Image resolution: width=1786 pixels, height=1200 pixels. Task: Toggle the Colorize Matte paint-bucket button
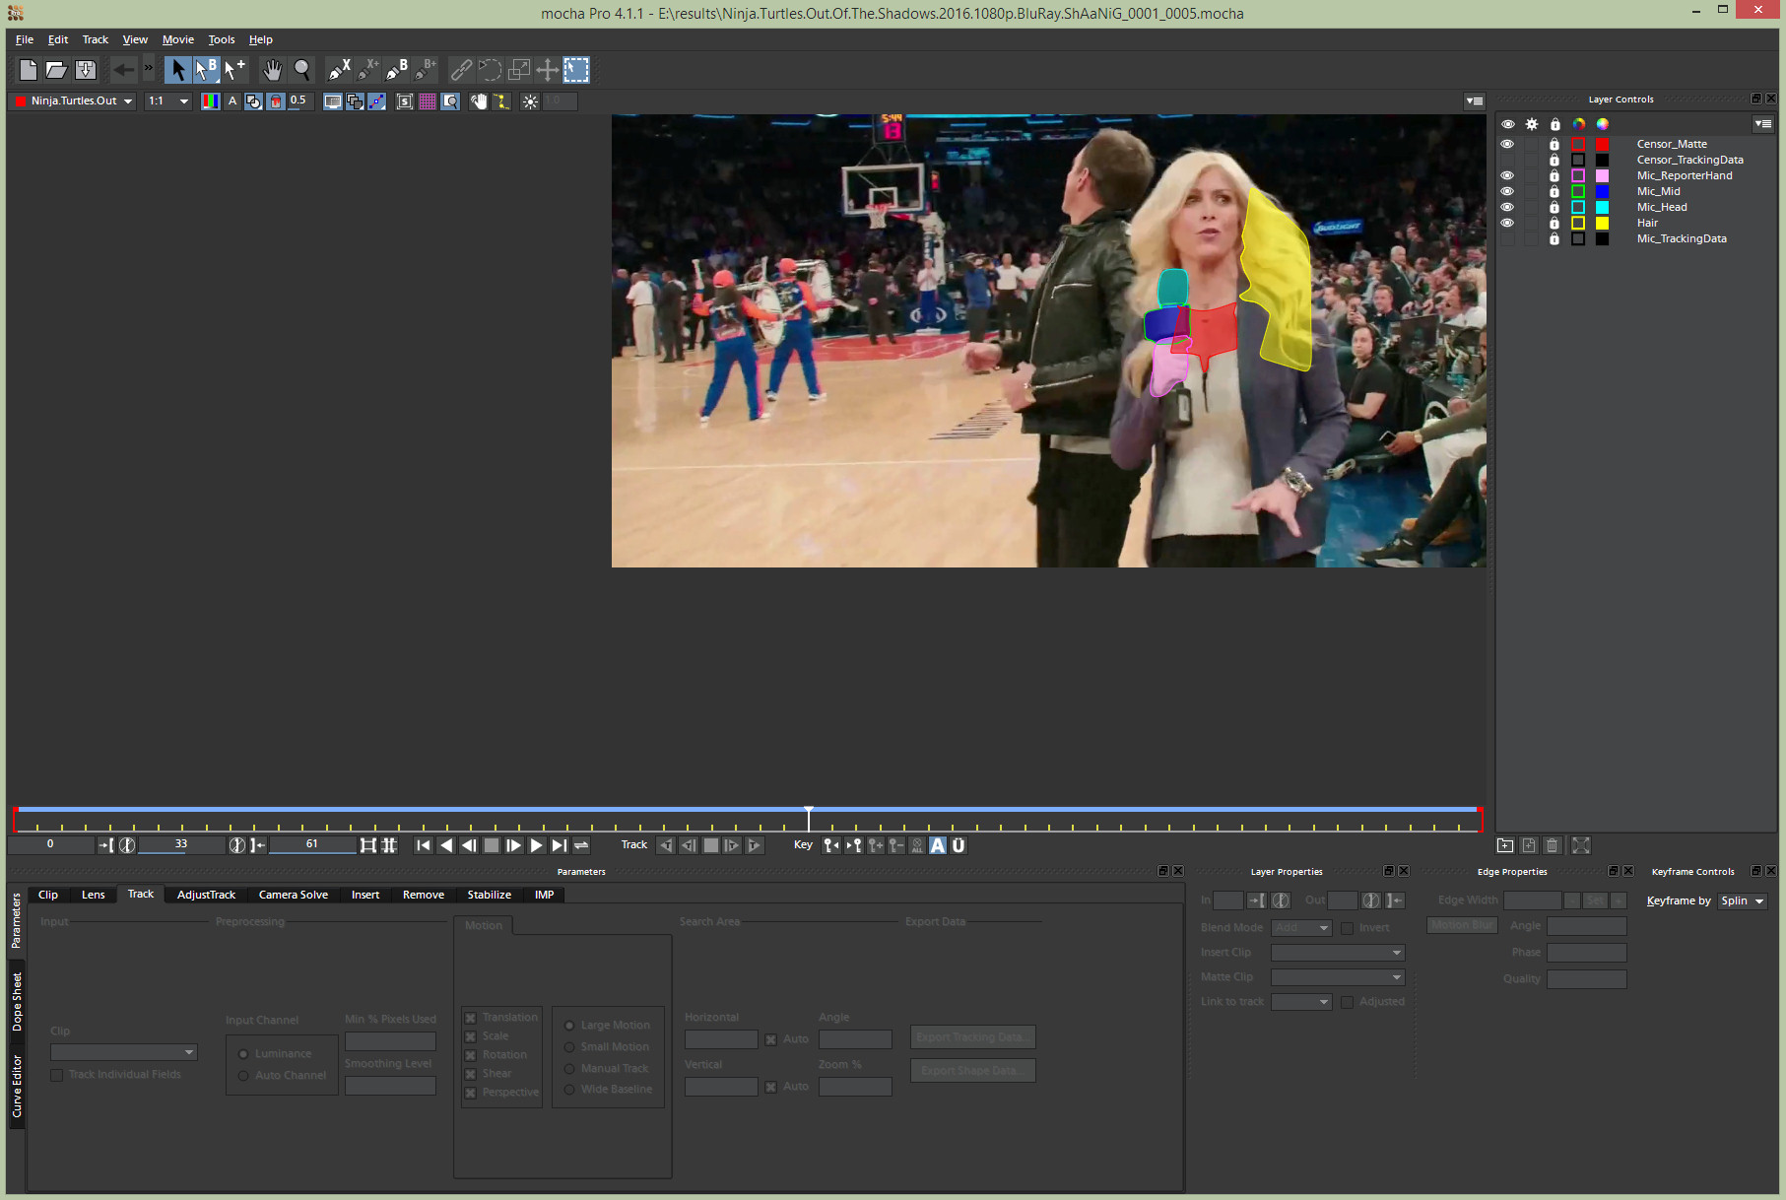276,101
